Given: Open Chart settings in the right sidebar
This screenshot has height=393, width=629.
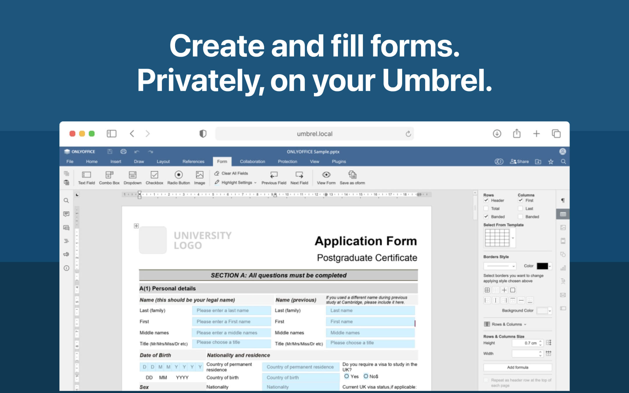Looking at the screenshot, I should tap(563, 268).
